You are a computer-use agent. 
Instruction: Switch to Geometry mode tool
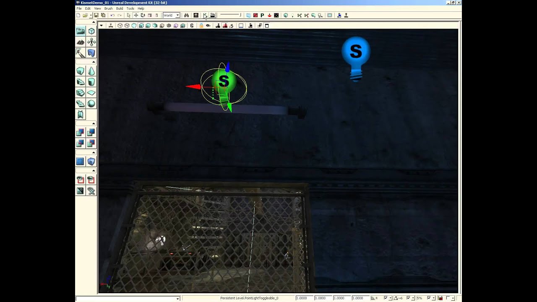tap(91, 31)
